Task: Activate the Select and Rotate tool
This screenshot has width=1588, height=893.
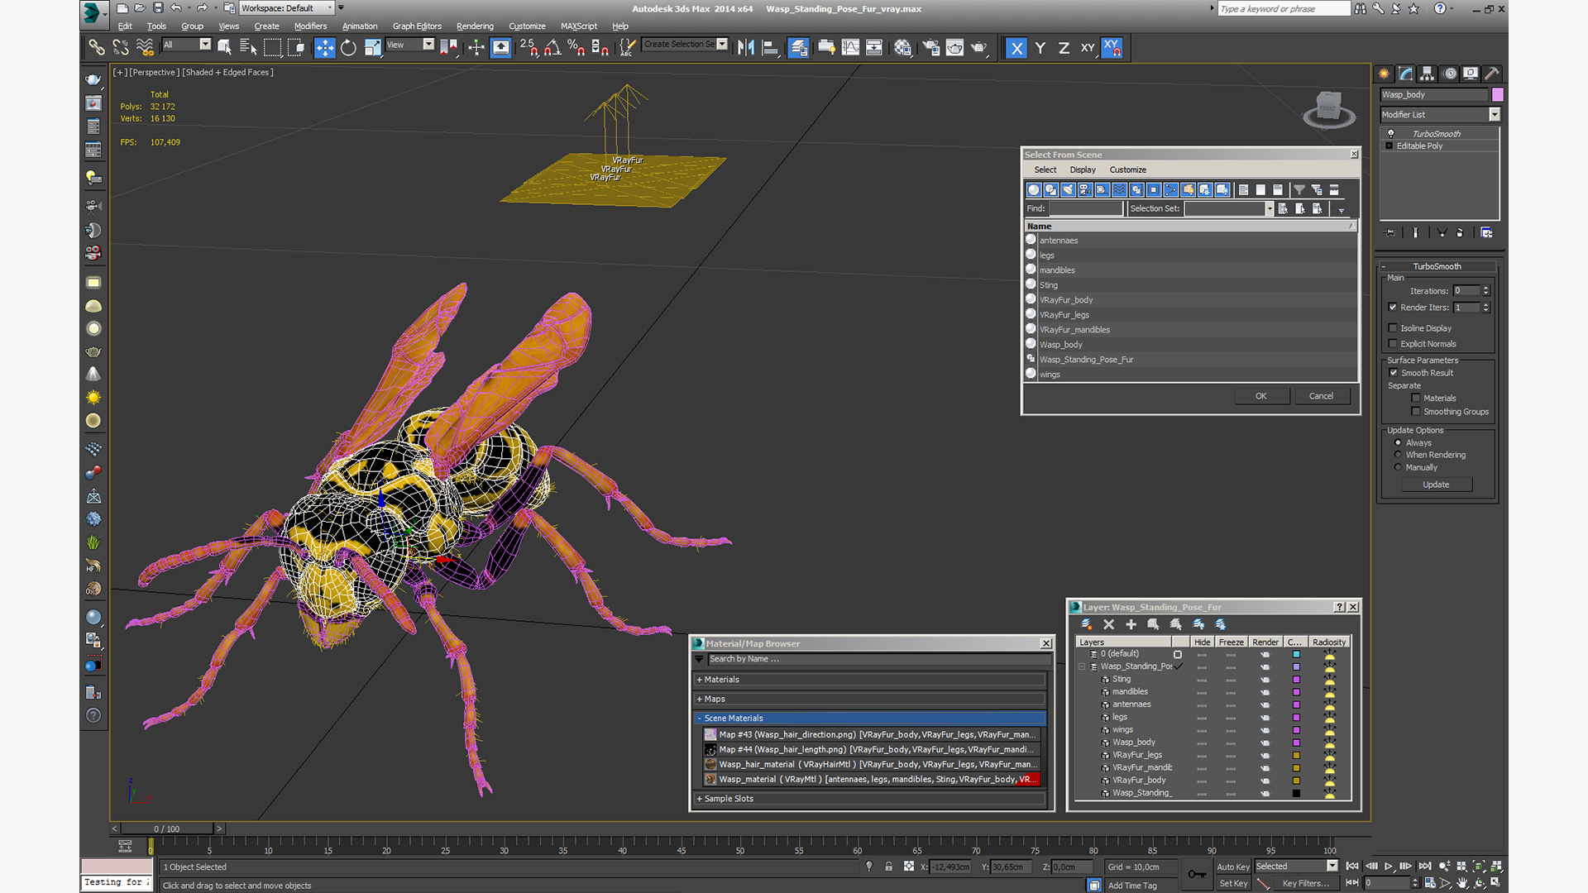Action: (x=348, y=47)
